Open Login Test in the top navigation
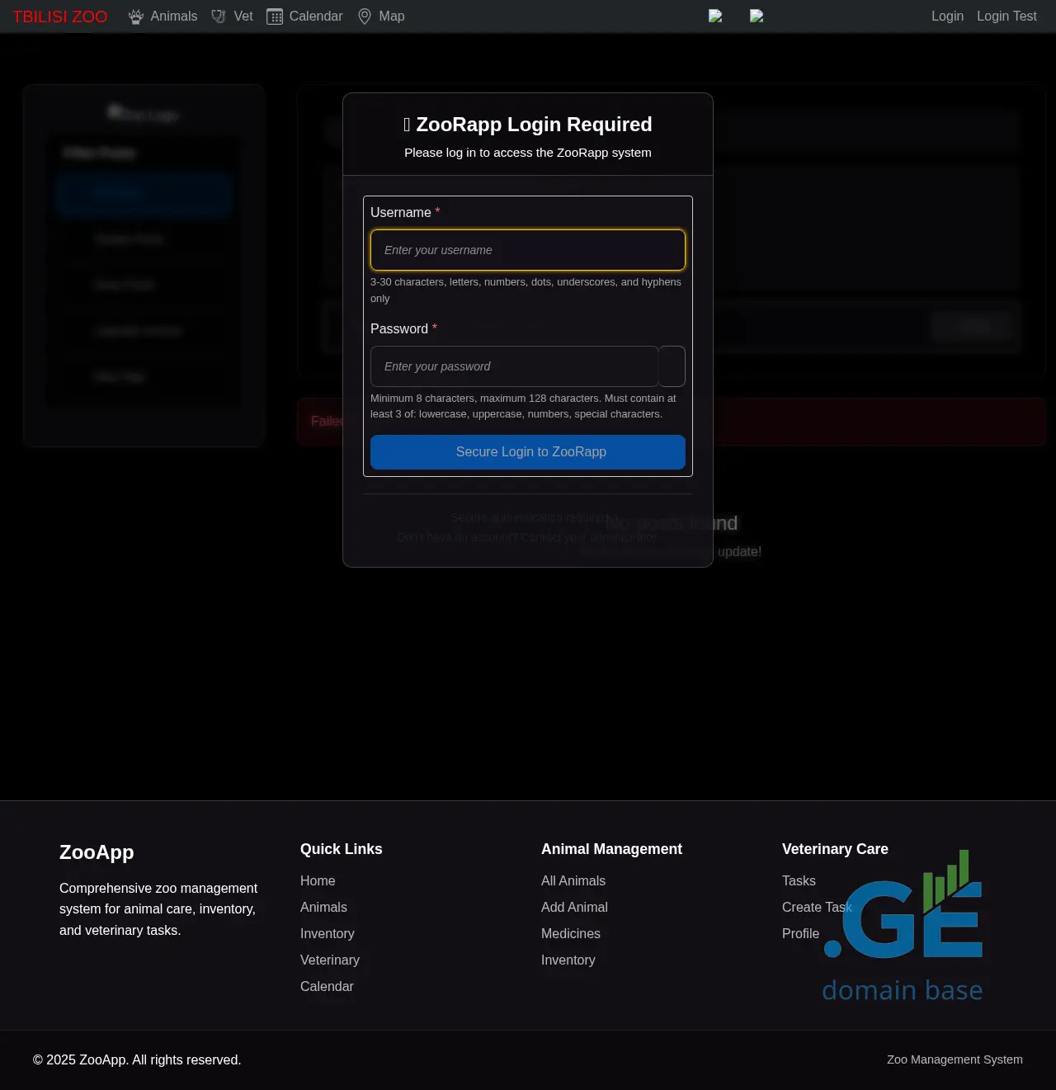Viewport: 1056px width, 1090px height. [x=1006, y=17]
